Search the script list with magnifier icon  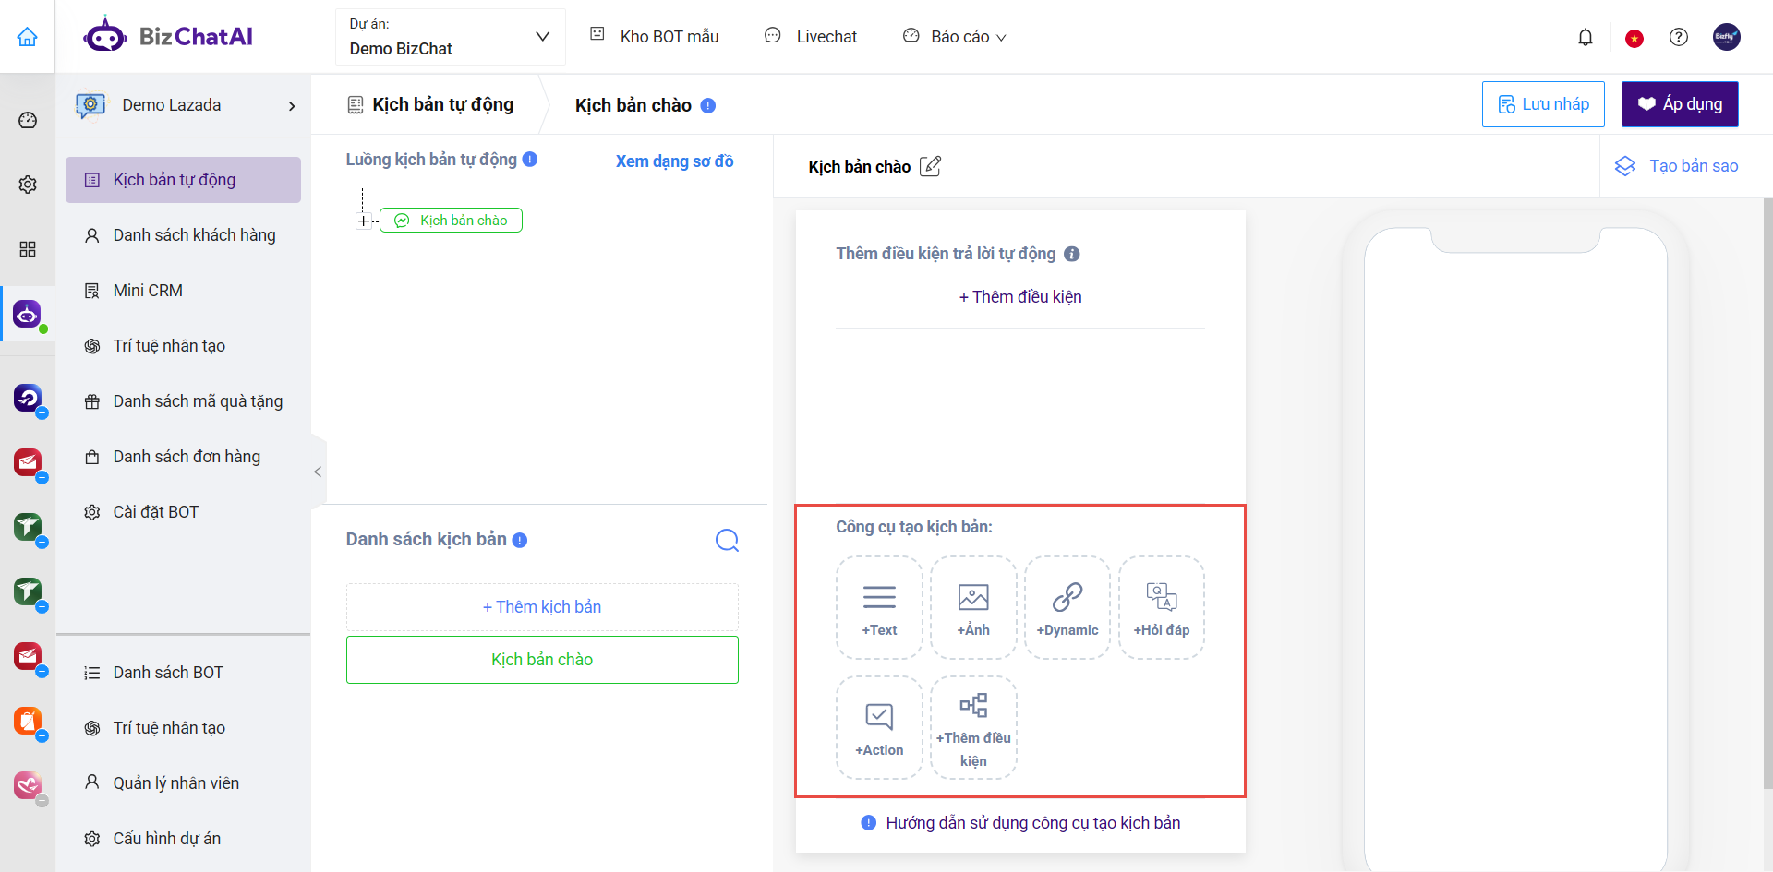pyautogui.click(x=727, y=540)
